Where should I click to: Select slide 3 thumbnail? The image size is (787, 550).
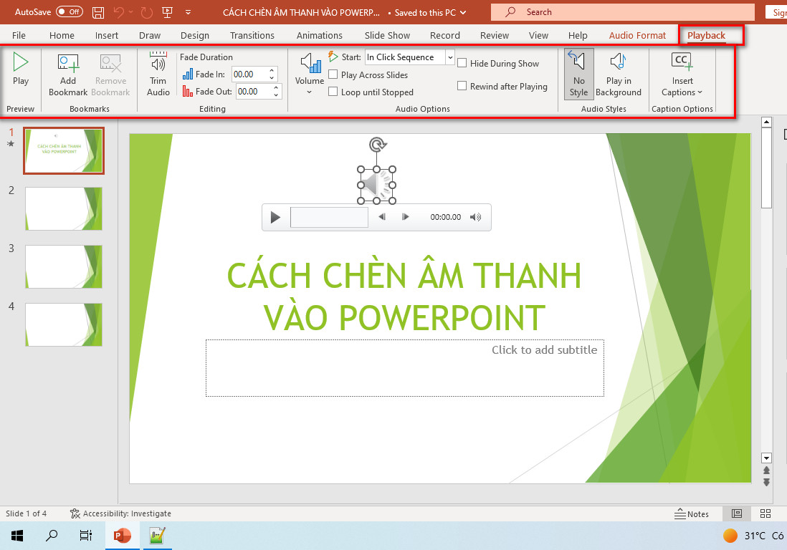click(64, 266)
